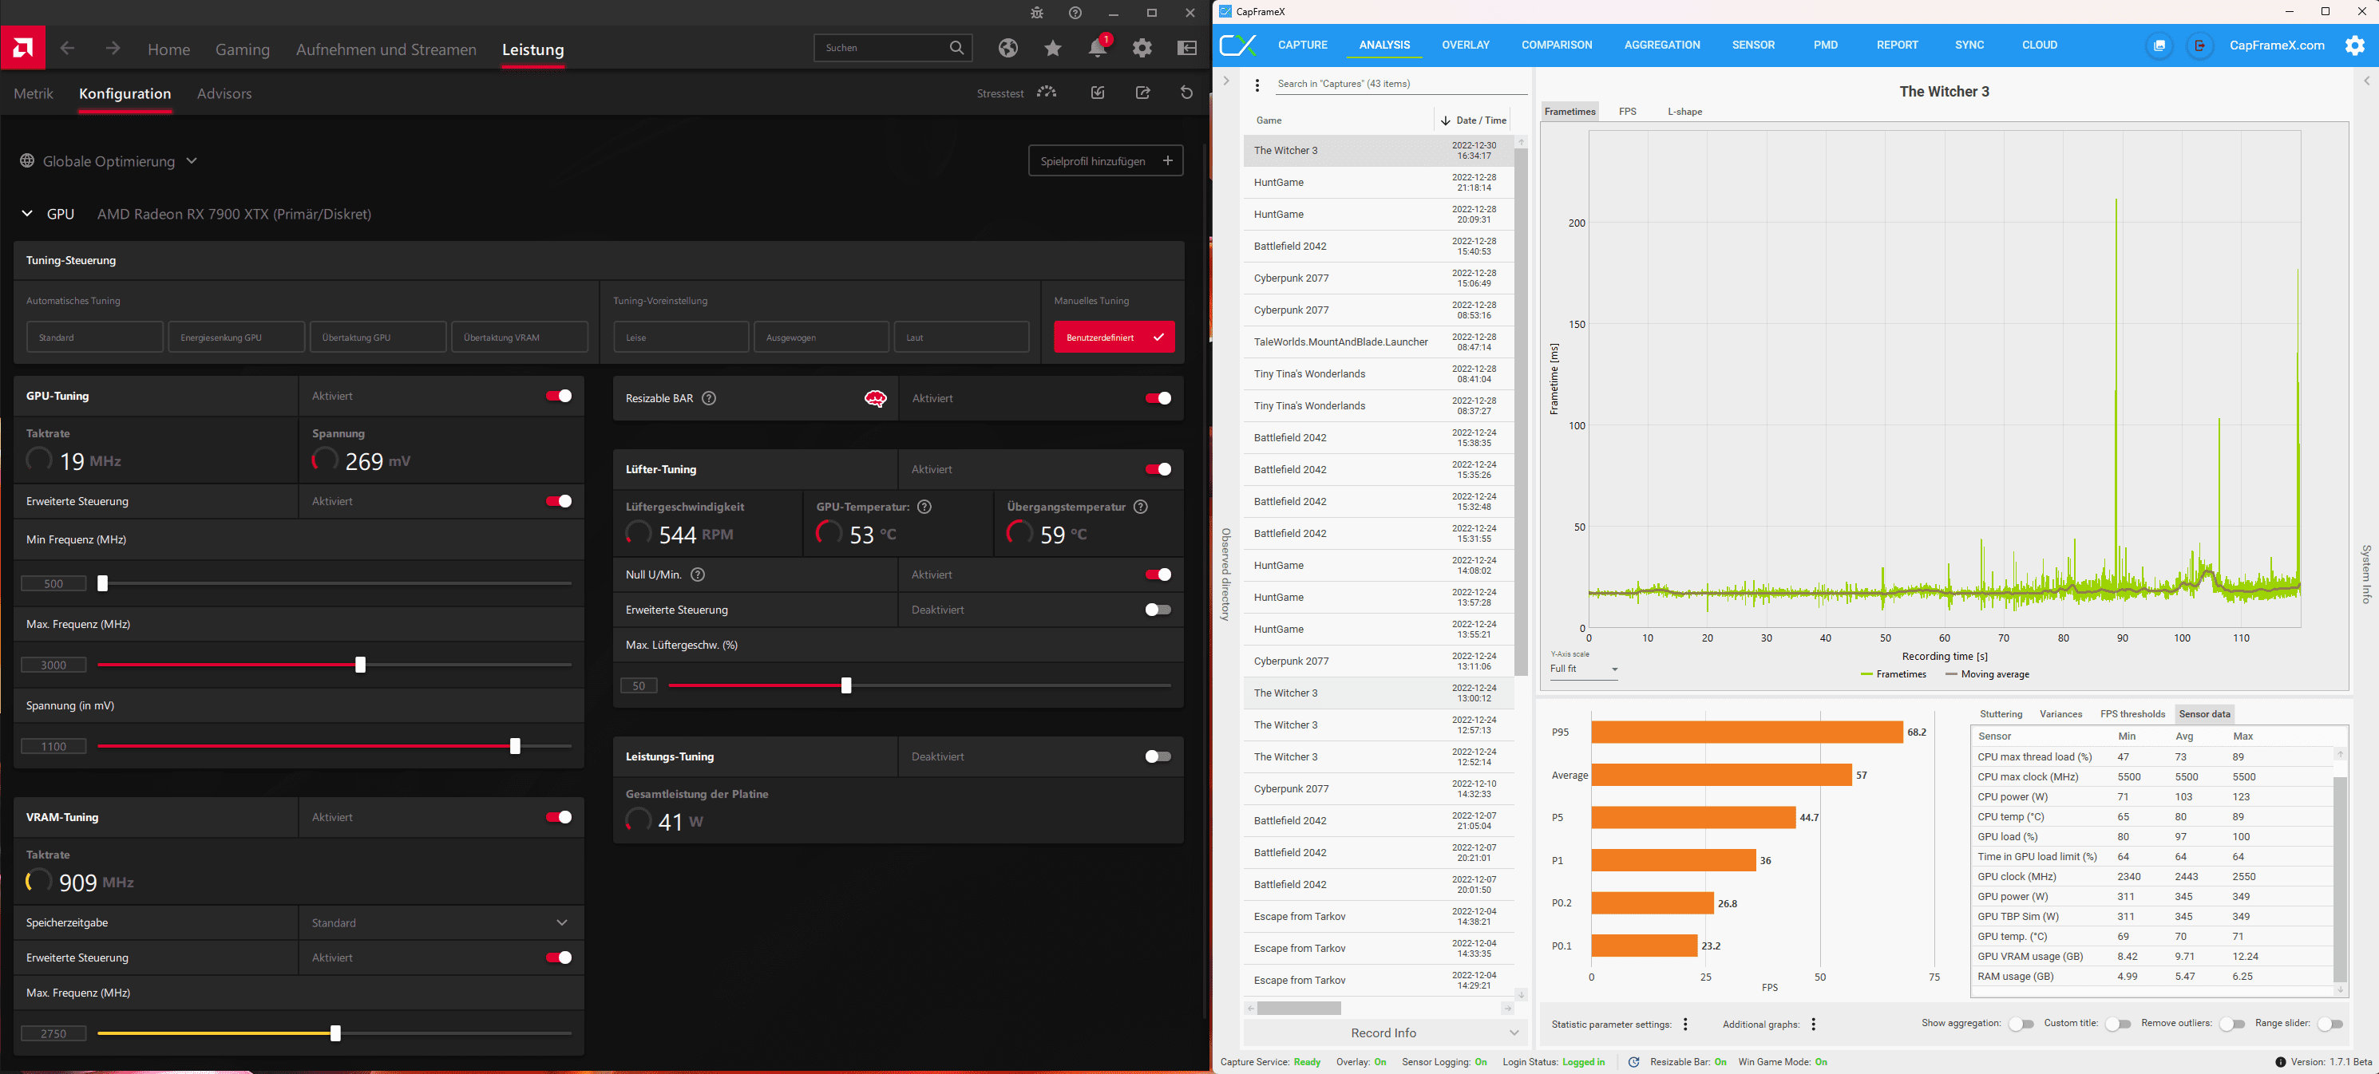Switch to CapFrameX COMPARISON tab

pos(1557,45)
